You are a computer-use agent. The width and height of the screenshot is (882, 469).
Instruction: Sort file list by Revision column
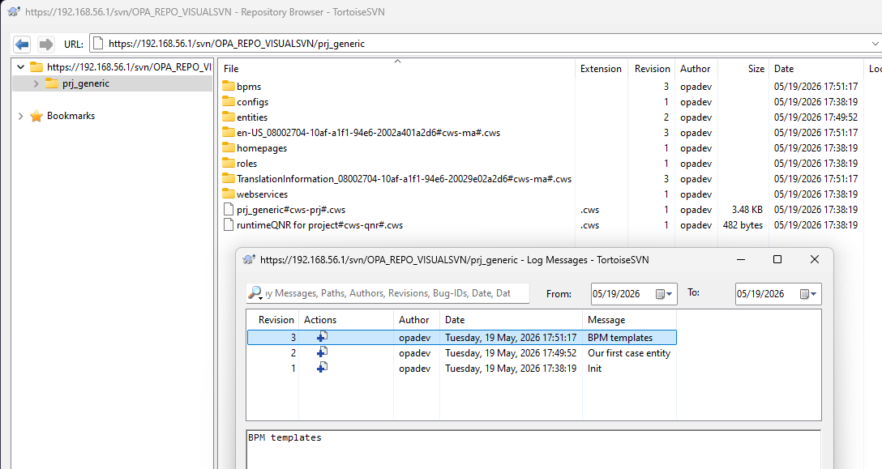[x=652, y=69]
